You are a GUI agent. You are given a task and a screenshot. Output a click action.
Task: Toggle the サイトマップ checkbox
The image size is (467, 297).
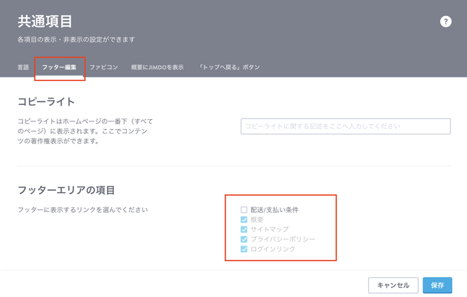[244, 229]
